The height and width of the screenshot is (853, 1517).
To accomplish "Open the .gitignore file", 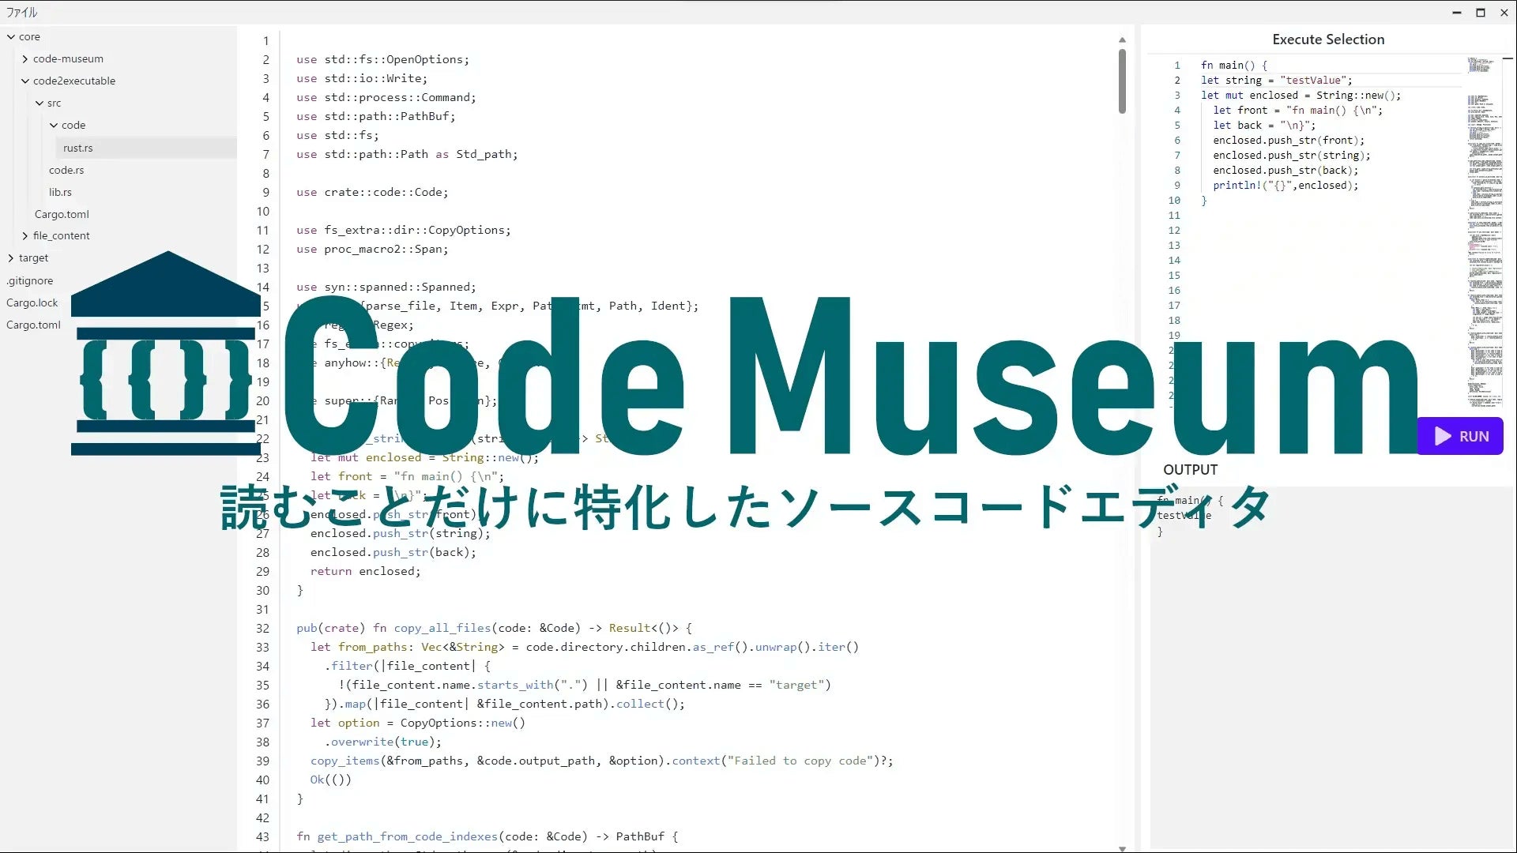I will [30, 280].
